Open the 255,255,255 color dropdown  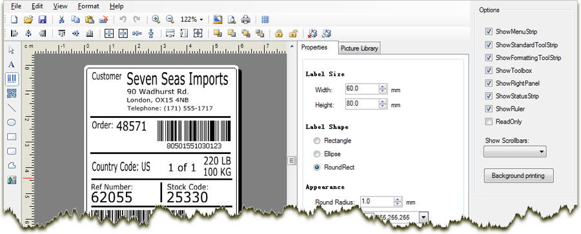423,217
